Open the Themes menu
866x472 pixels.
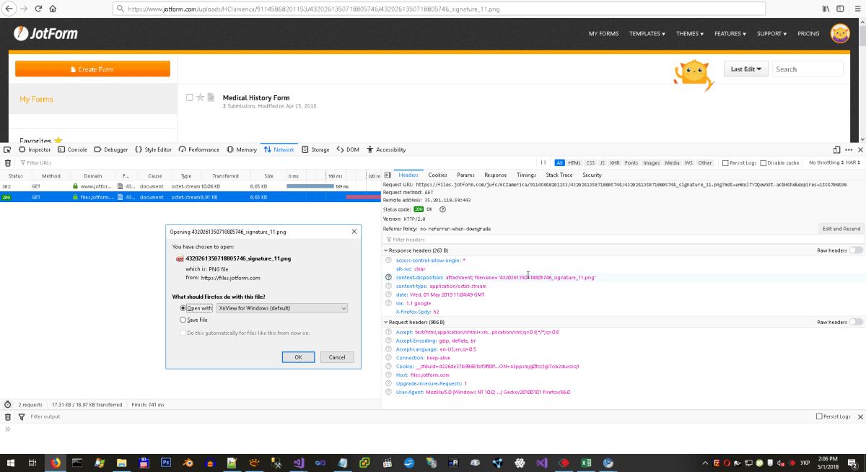691,33
